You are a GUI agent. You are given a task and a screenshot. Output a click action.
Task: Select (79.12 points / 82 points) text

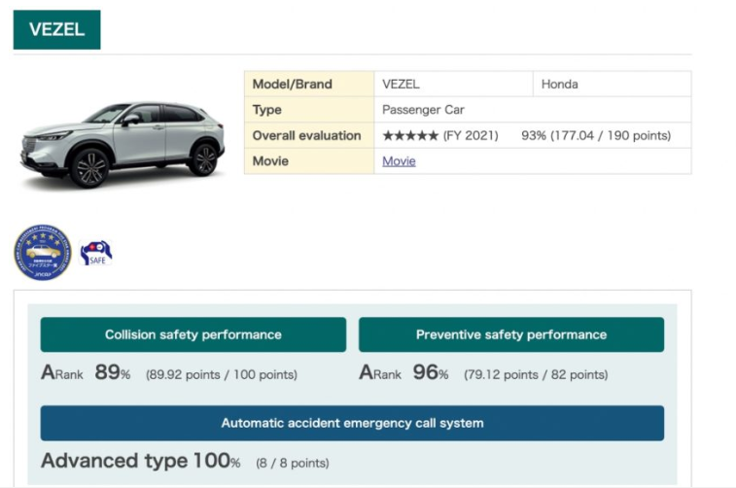pos(536,374)
